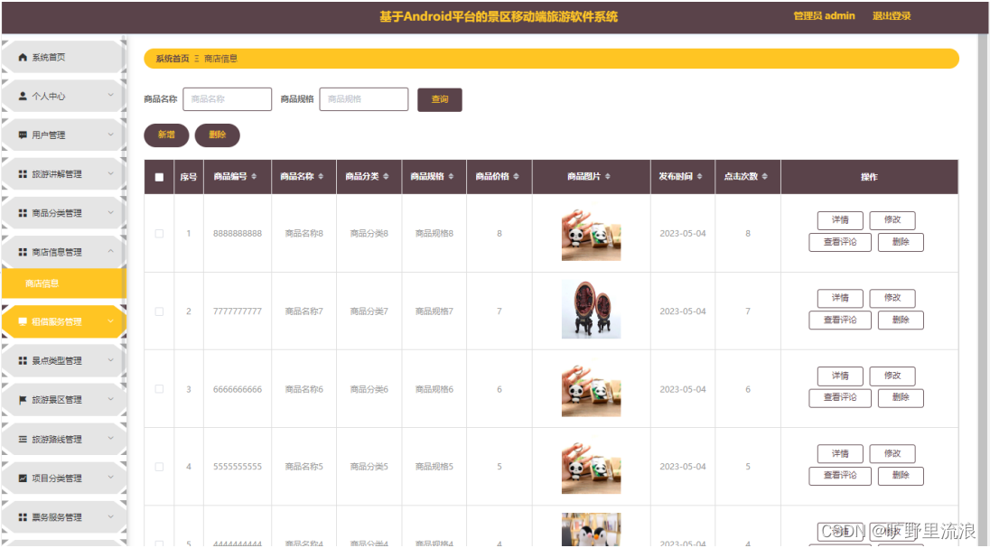Open the 票务服务管理 menu label

57,517
